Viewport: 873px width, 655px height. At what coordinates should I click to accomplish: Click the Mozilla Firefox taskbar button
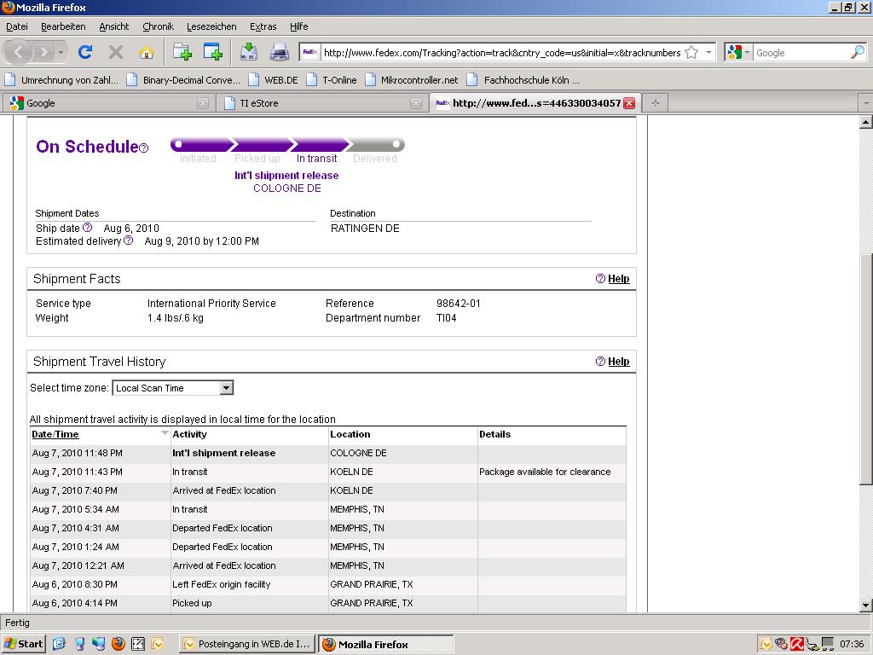click(x=386, y=644)
